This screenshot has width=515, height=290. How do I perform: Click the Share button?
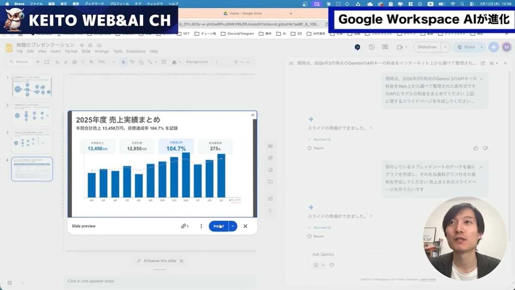pyautogui.click(x=467, y=47)
